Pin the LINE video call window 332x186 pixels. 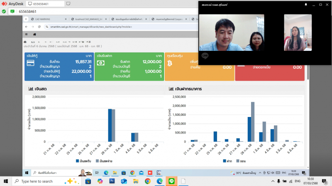point(306,5)
